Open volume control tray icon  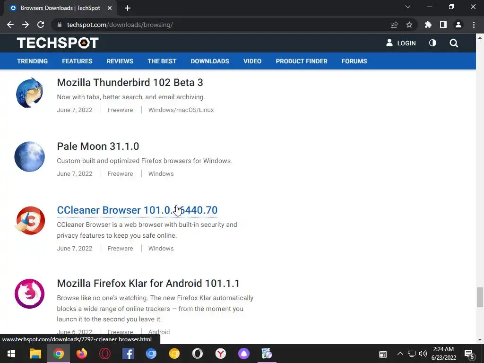(x=423, y=354)
